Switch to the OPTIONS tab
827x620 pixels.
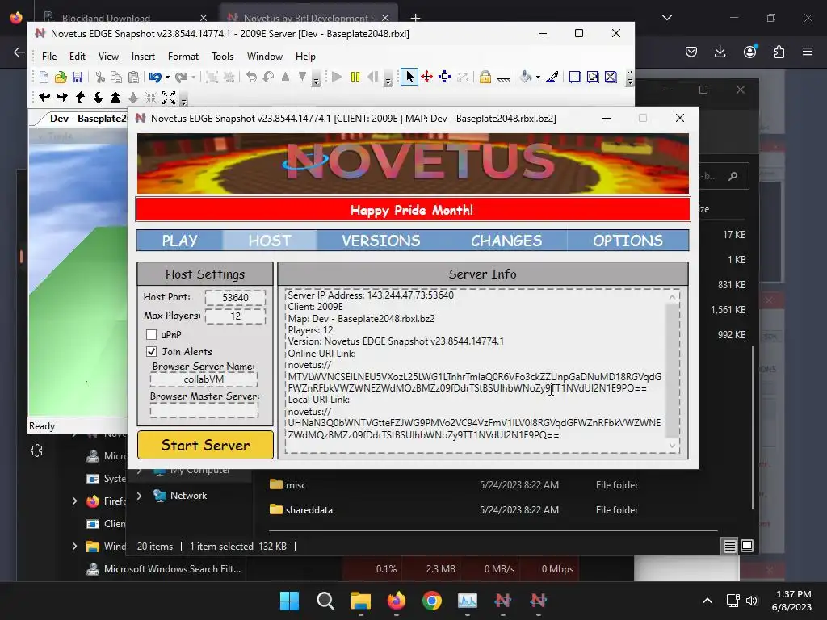[628, 241]
